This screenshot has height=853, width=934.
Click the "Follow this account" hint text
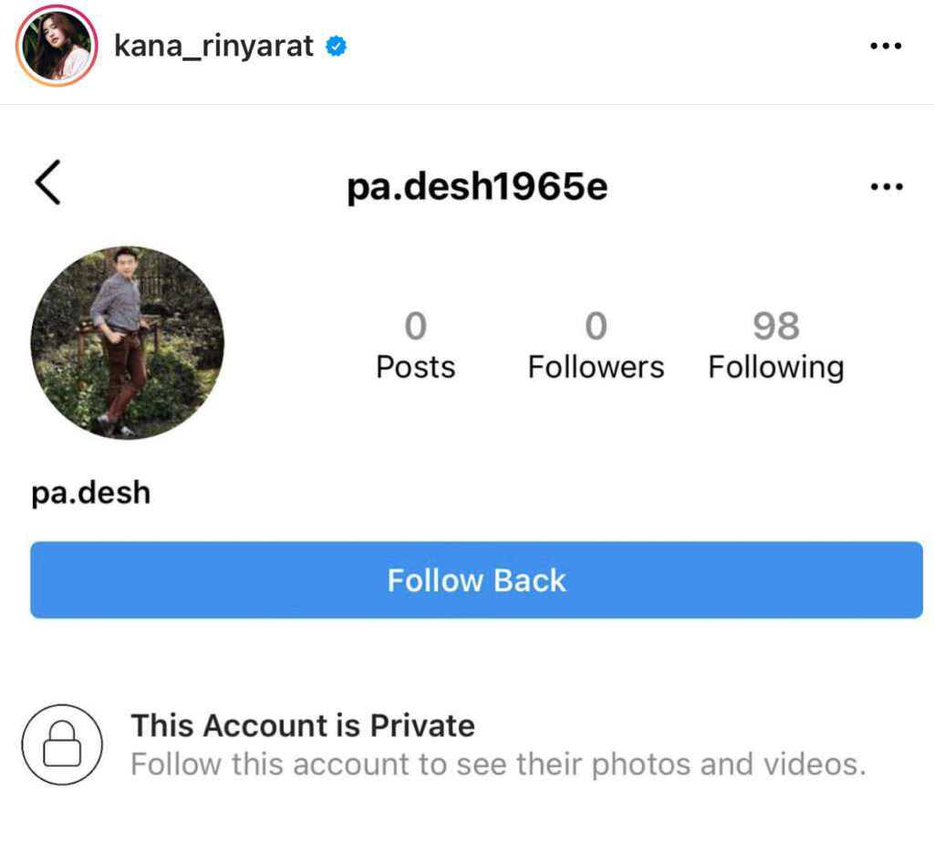click(x=497, y=764)
